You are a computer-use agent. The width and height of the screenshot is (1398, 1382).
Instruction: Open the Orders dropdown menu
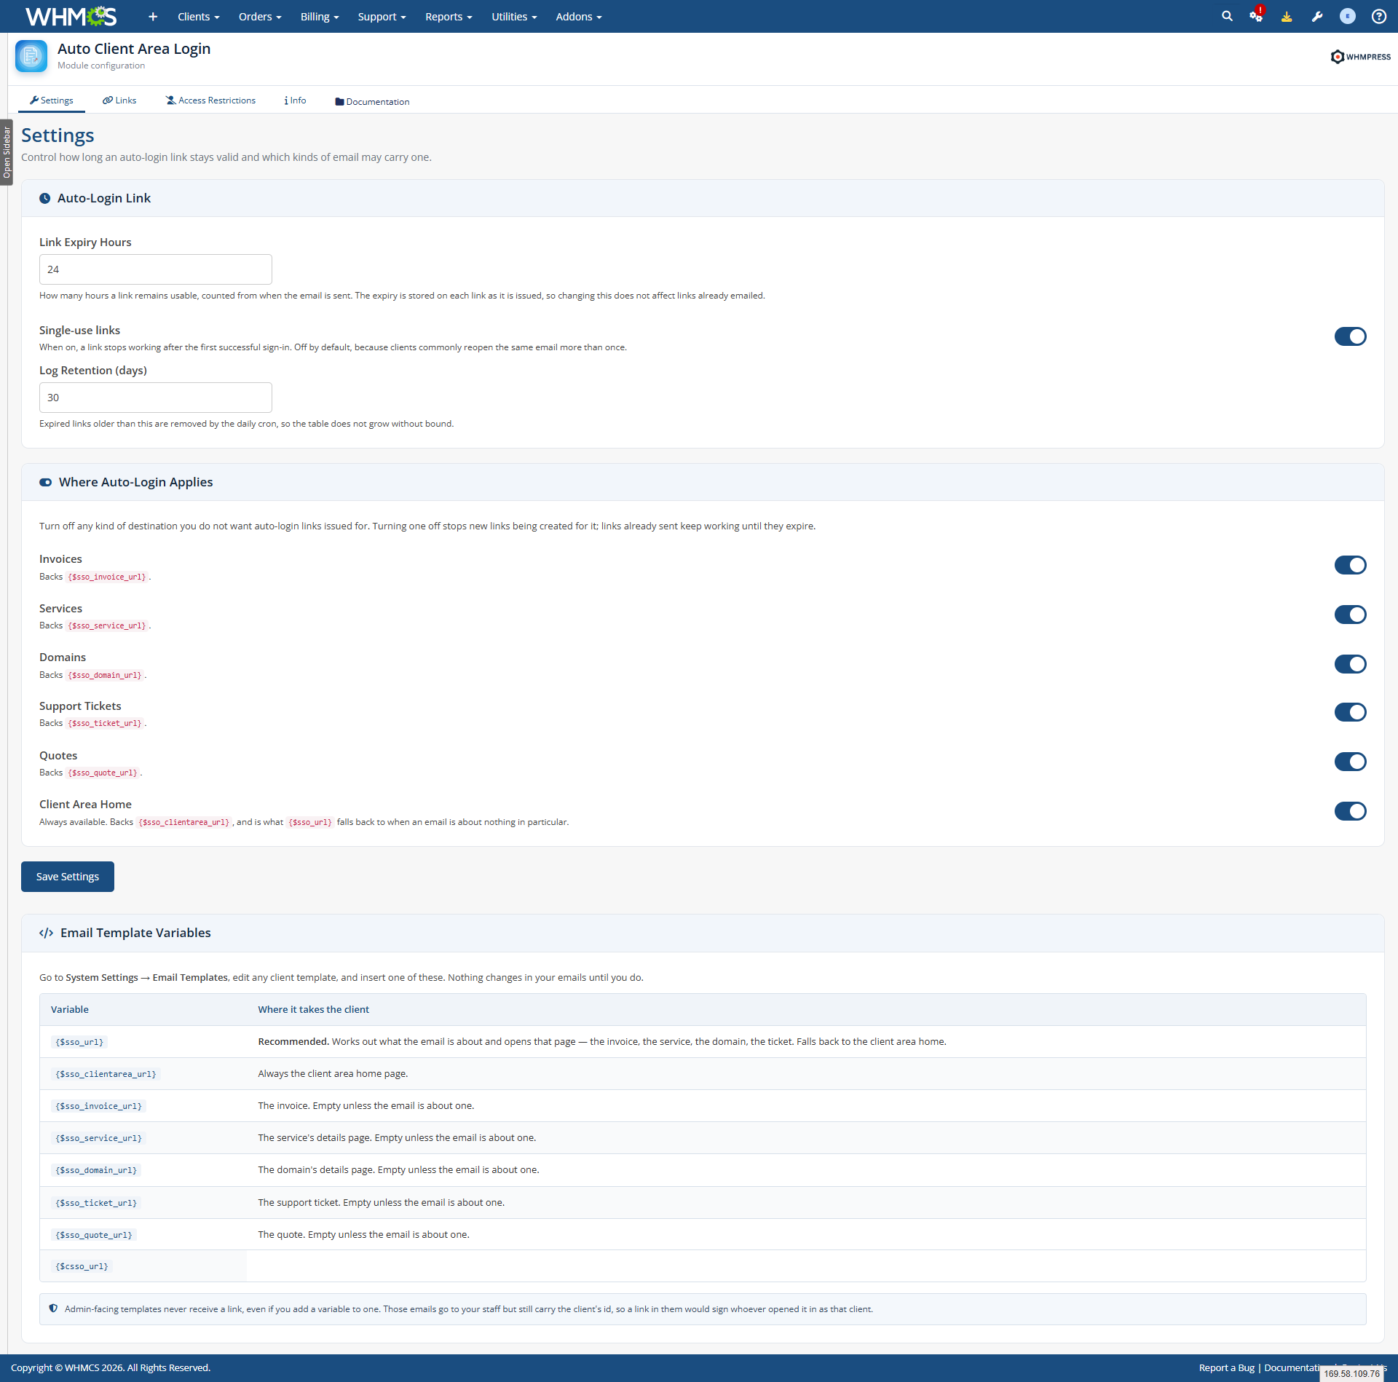[x=260, y=17]
